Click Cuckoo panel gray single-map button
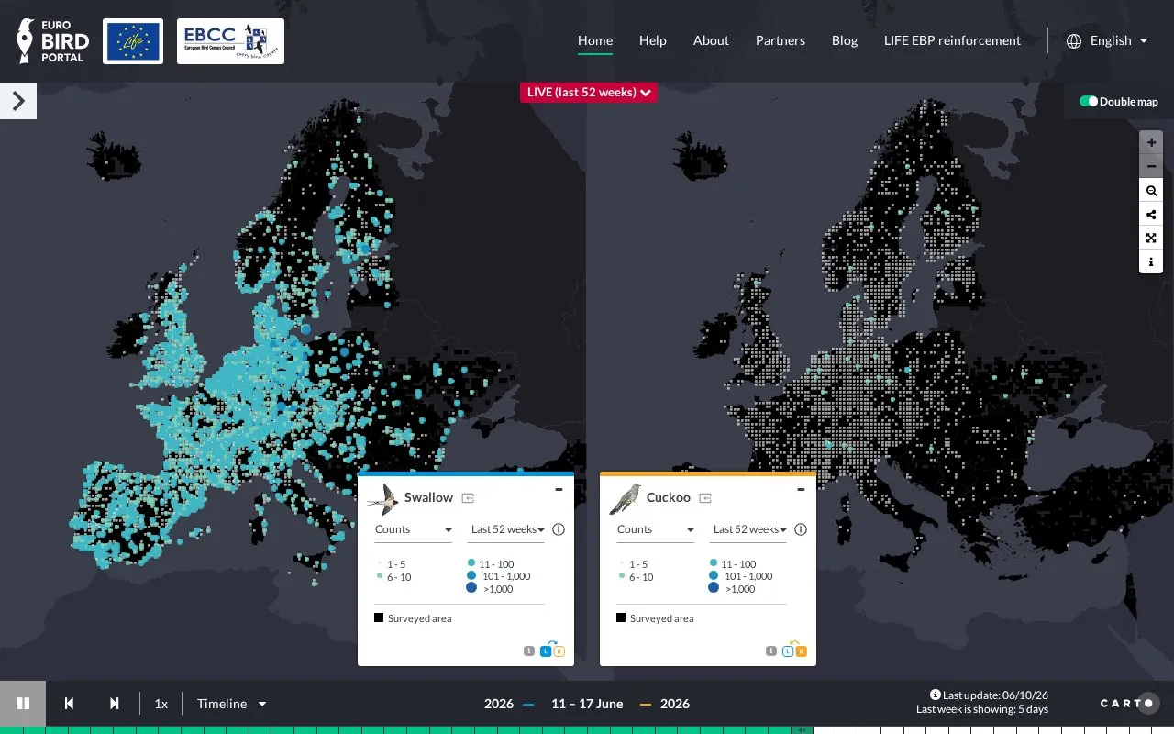This screenshot has height=734, width=1174. pyautogui.click(x=771, y=651)
